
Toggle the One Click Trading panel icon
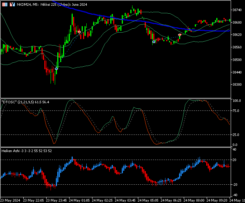12,5
